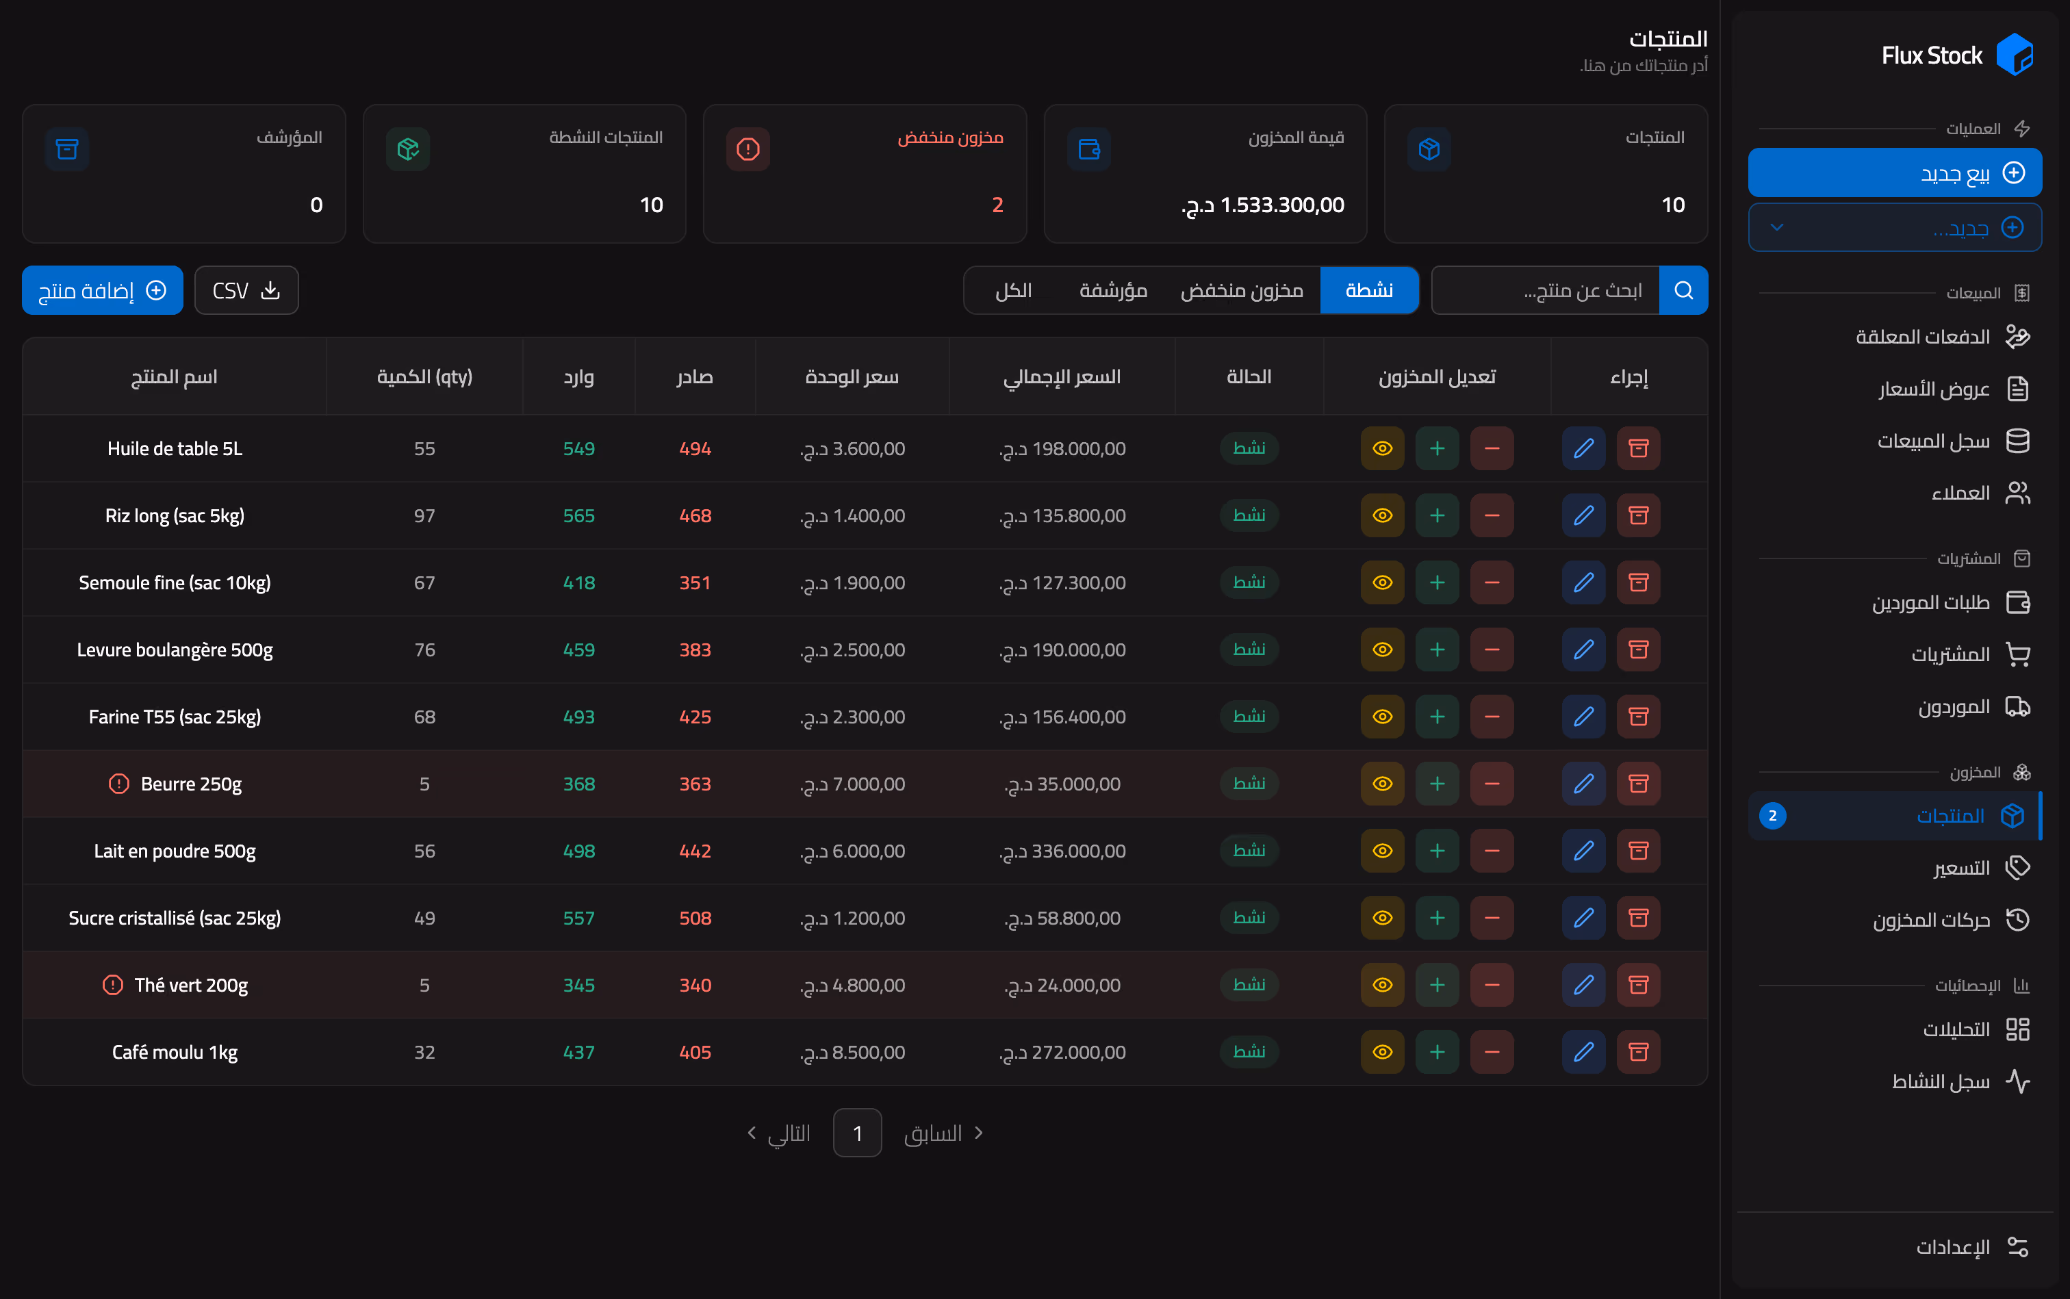Select the الكل filter tab

[x=1013, y=290]
